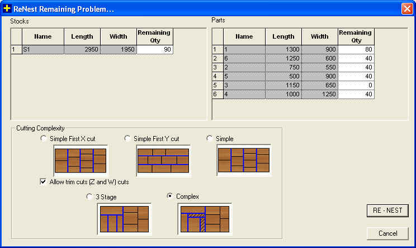This screenshot has height=248, width=416.
Task: Click the Simple First X cut pattern image
Action: [x=81, y=160]
